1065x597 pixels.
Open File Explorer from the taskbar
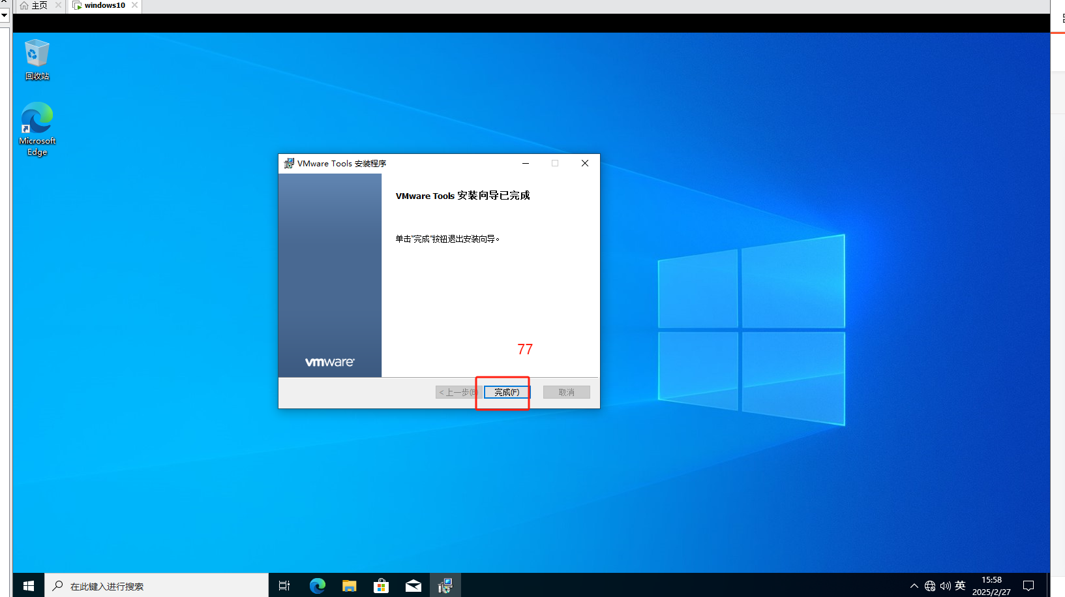pos(349,585)
